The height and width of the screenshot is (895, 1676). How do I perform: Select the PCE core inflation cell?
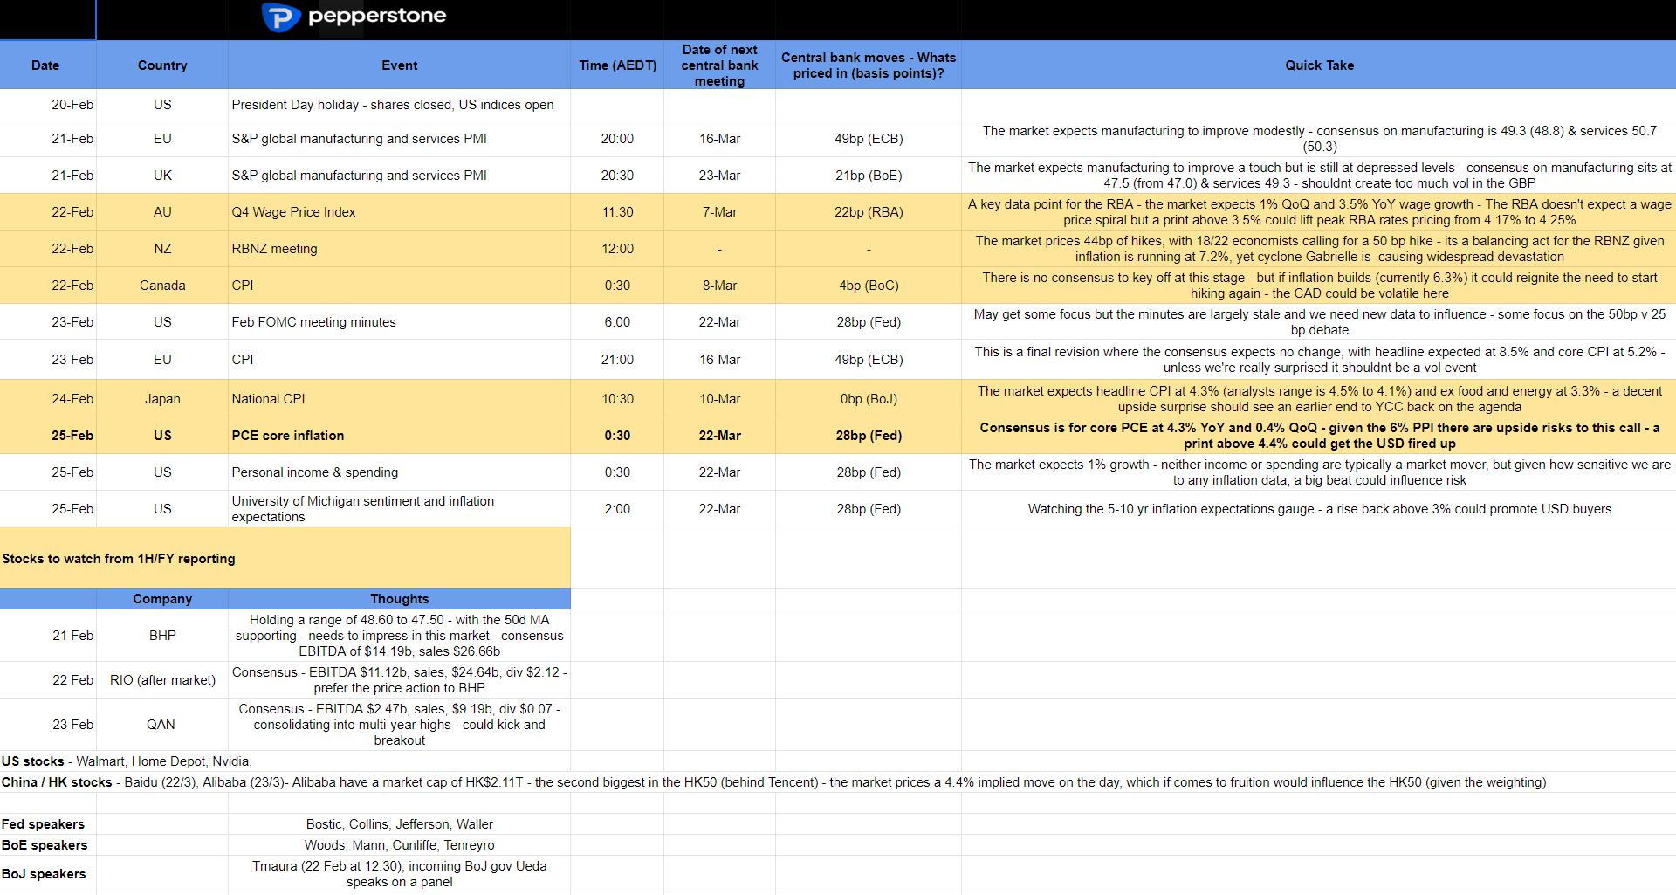tap(399, 436)
